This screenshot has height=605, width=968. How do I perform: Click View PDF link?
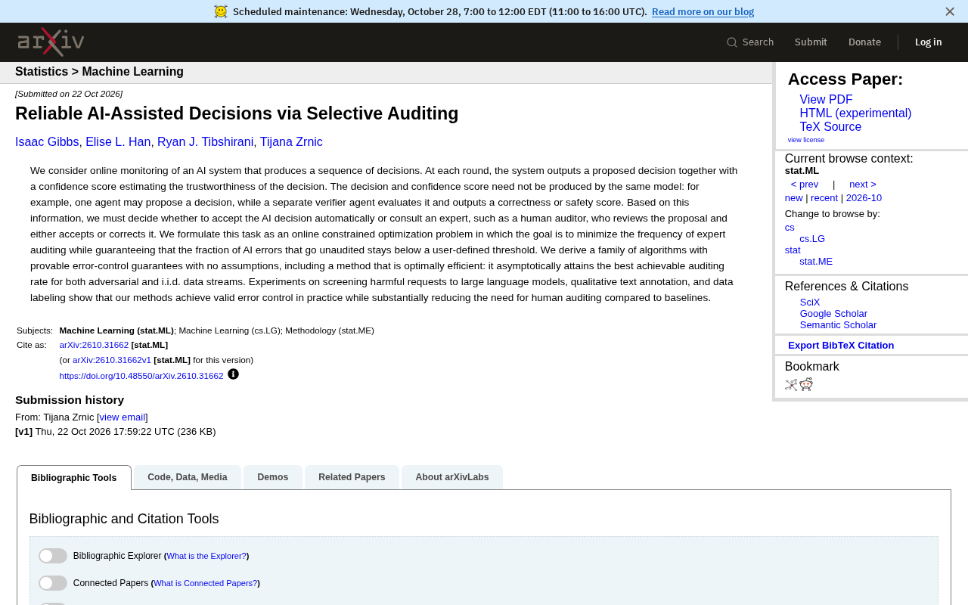[826, 100]
